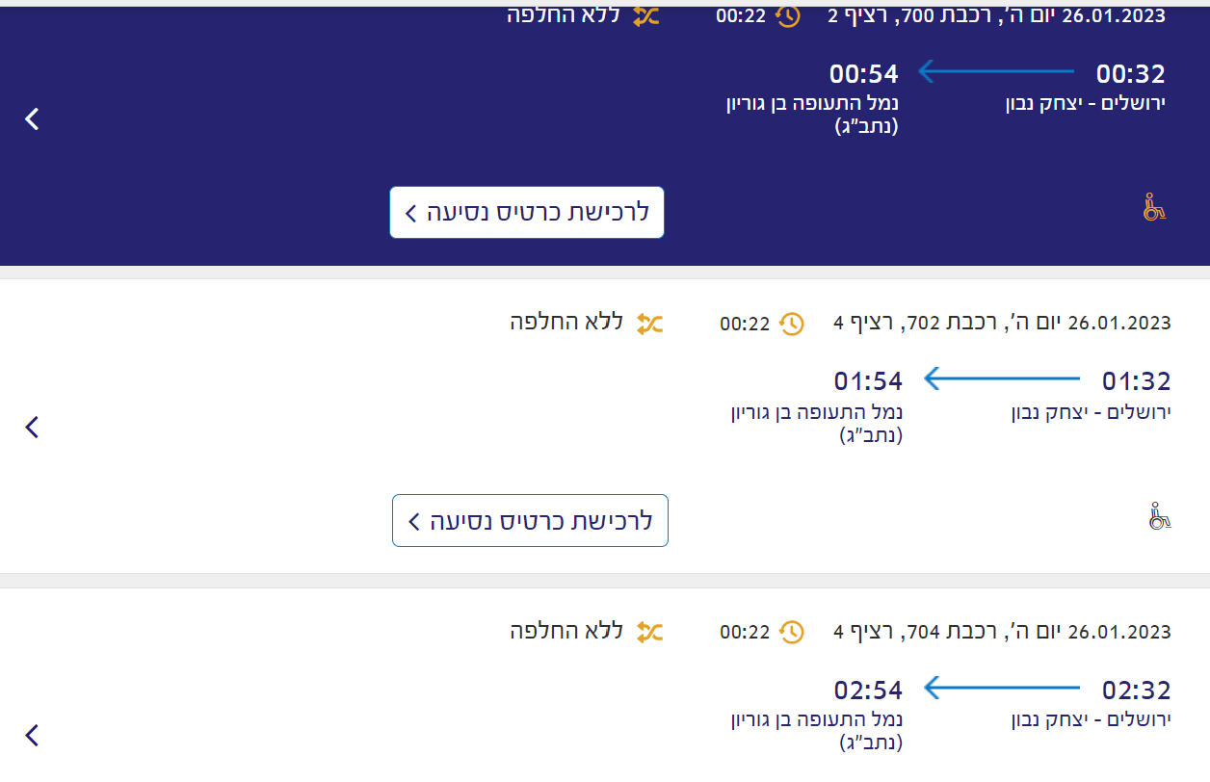The height and width of the screenshot is (782, 1210).
Task: Click the wheelchair accessibility icon in the 01:32 trip
Action: coord(1159,516)
